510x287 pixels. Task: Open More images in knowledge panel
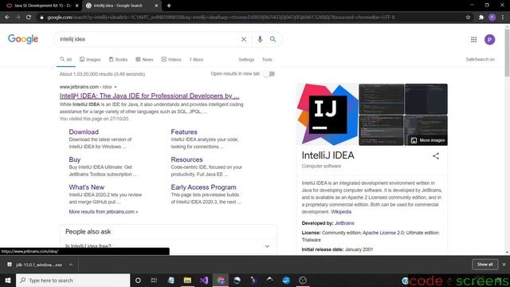point(427,140)
